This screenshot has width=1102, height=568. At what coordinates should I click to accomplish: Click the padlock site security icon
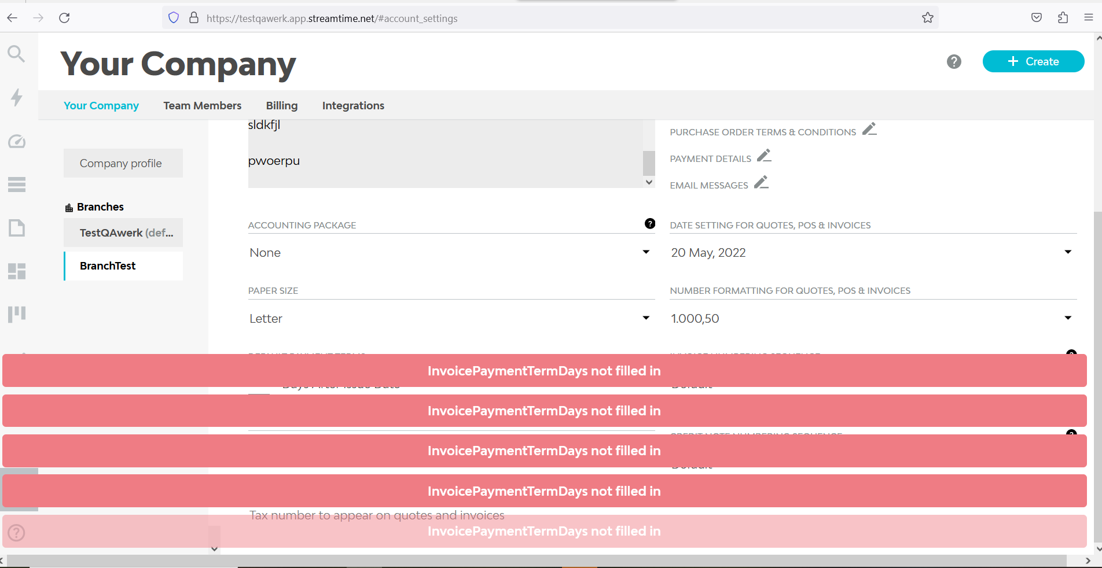tap(194, 18)
